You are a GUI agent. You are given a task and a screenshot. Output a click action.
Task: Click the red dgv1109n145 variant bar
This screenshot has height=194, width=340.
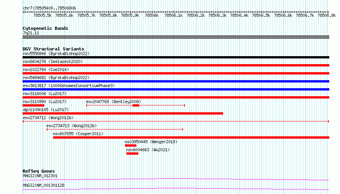(x=123, y=113)
